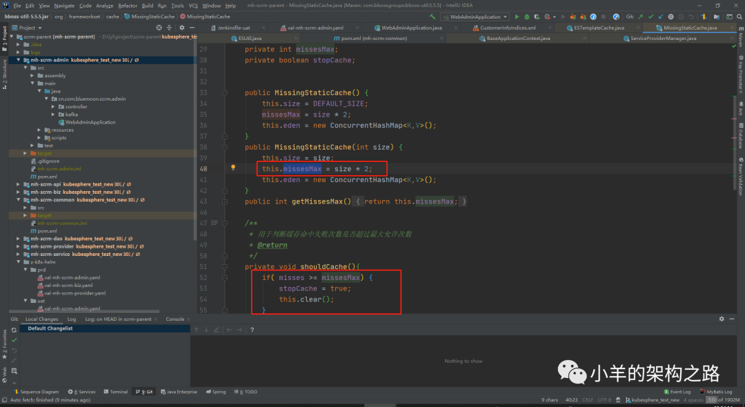Open Git show history clock icon
This screenshot has width=745, height=407.
click(x=680, y=17)
